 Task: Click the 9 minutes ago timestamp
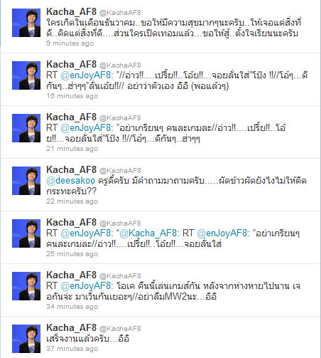tap(70, 43)
